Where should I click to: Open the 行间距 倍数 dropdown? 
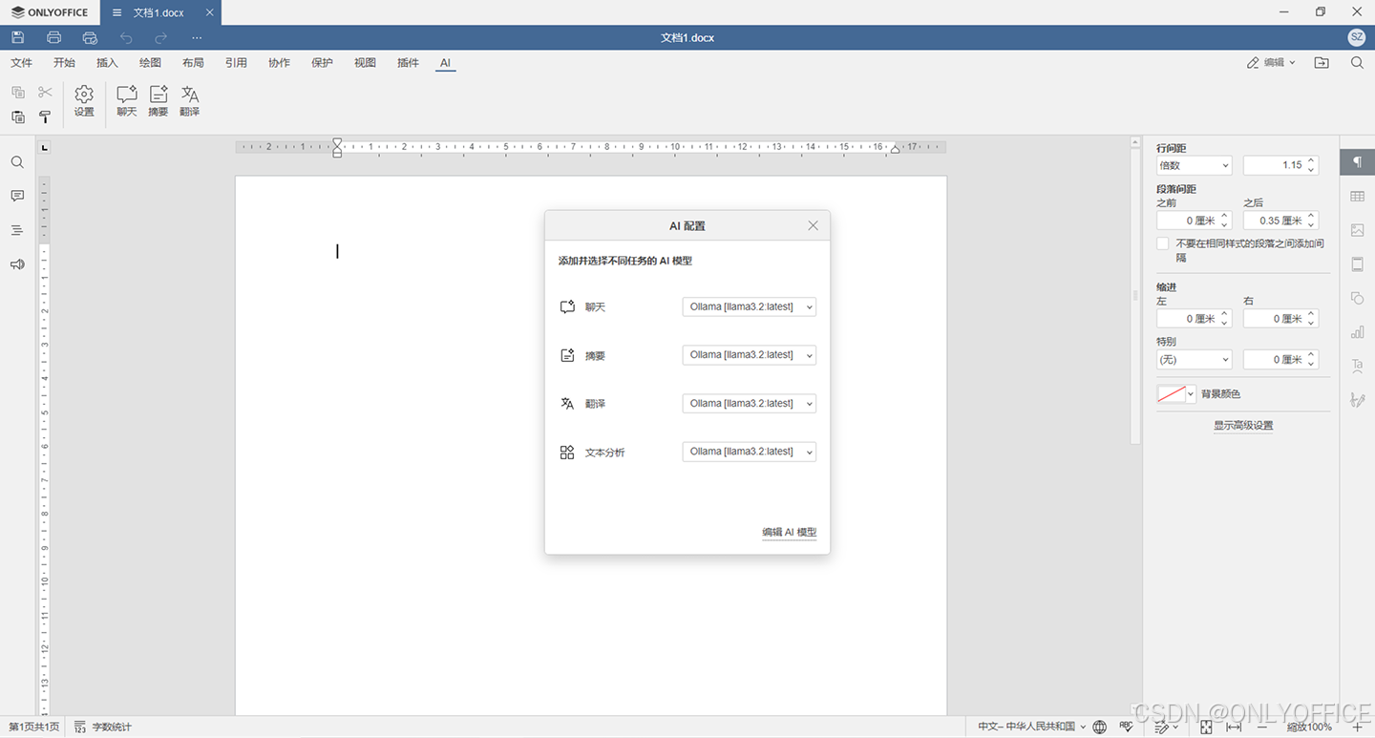click(x=1194, y=165)
